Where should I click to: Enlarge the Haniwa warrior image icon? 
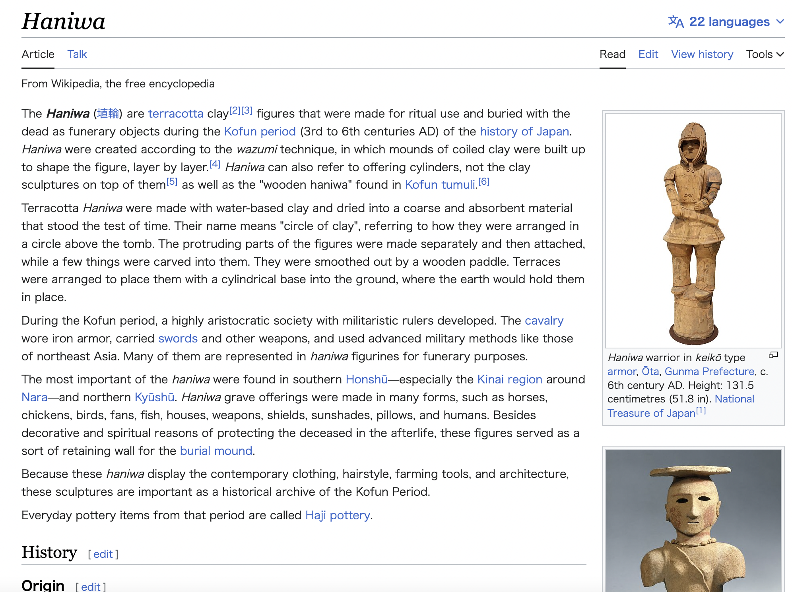773,355
